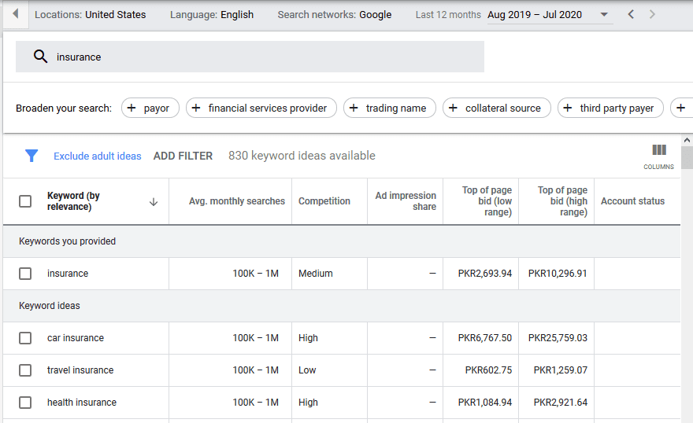693x423 pixels.
Task: Check the car insurance checkbox
Action: tap(25, 338)
